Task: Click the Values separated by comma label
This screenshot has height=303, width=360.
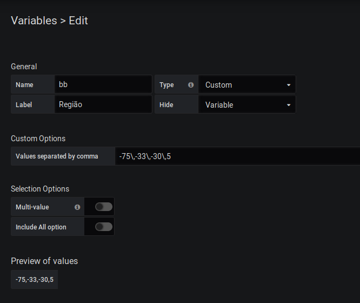Action: click(57, 156)
